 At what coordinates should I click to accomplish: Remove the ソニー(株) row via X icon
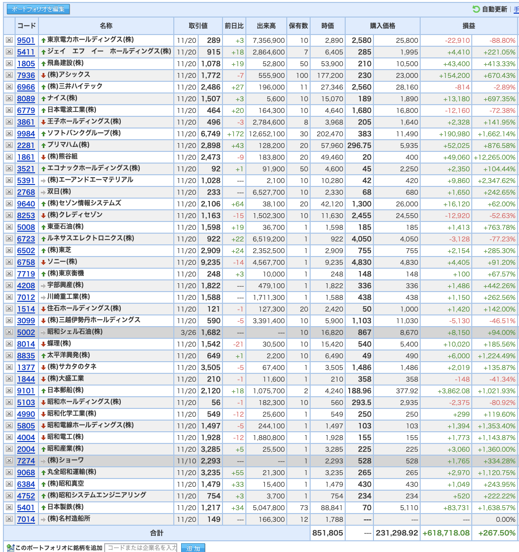coord(9,262)
